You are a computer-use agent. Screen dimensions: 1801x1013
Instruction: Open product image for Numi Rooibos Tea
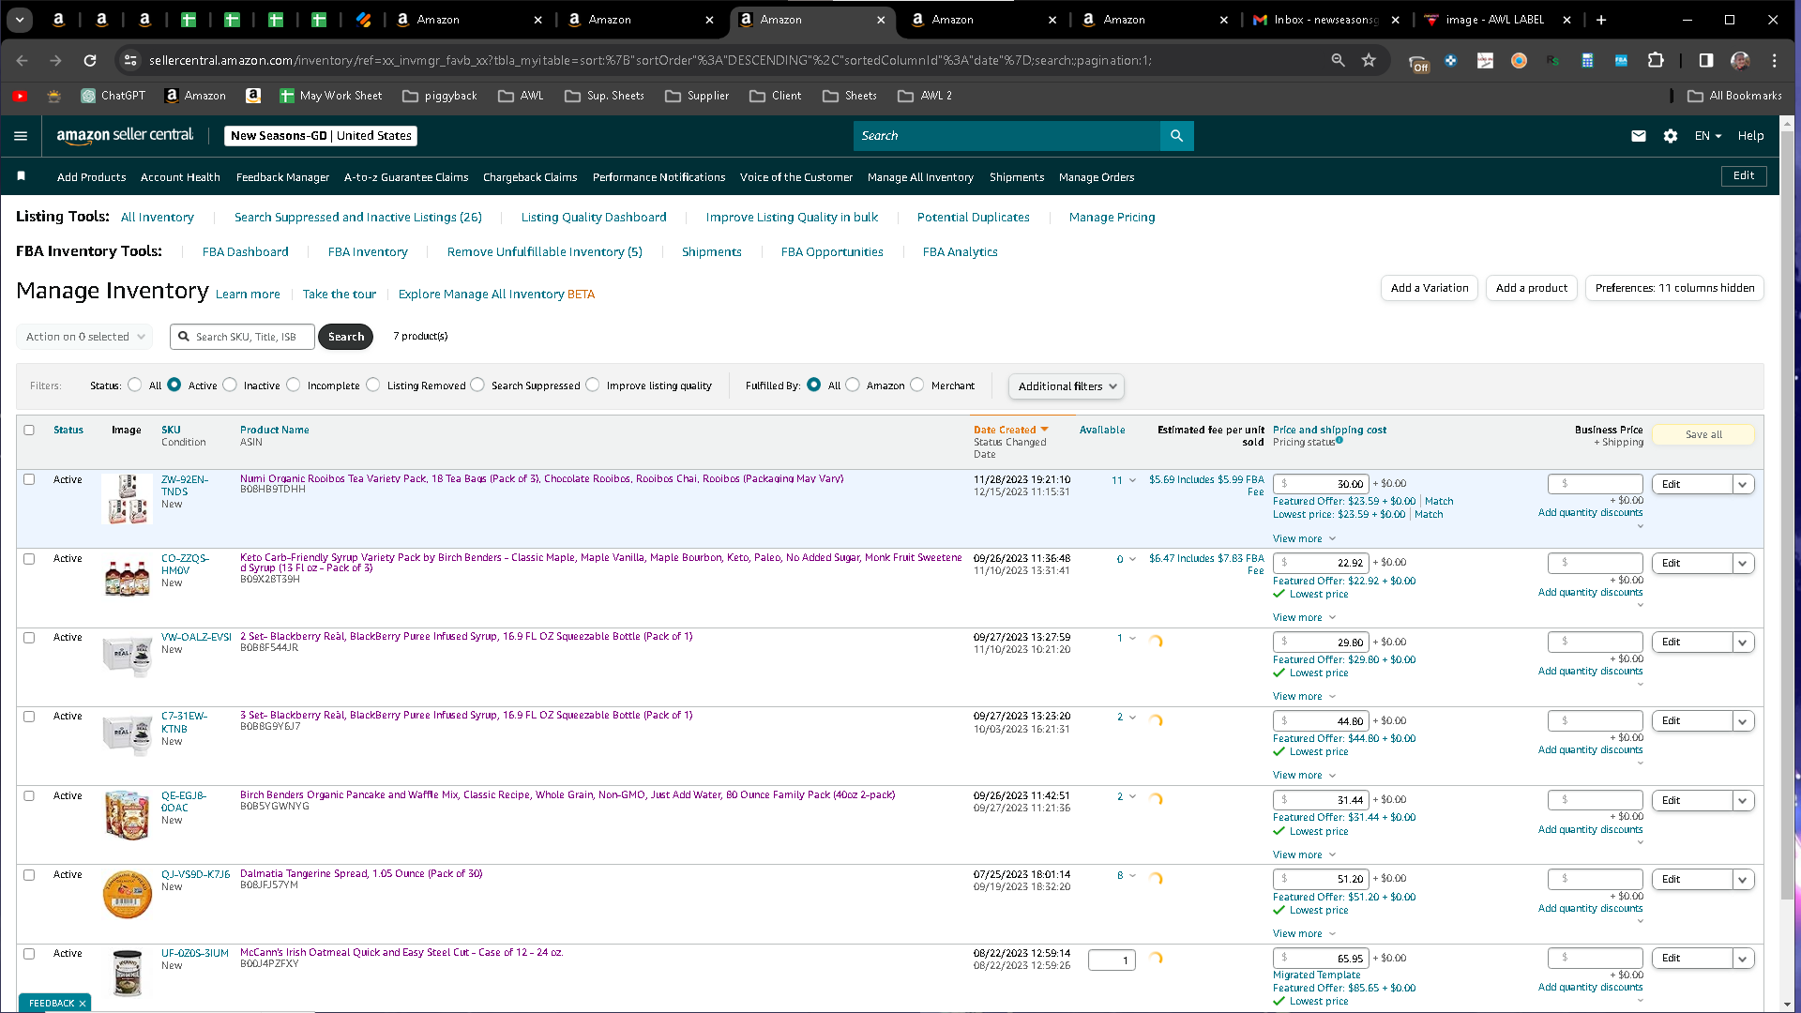(x=128, y=498)
